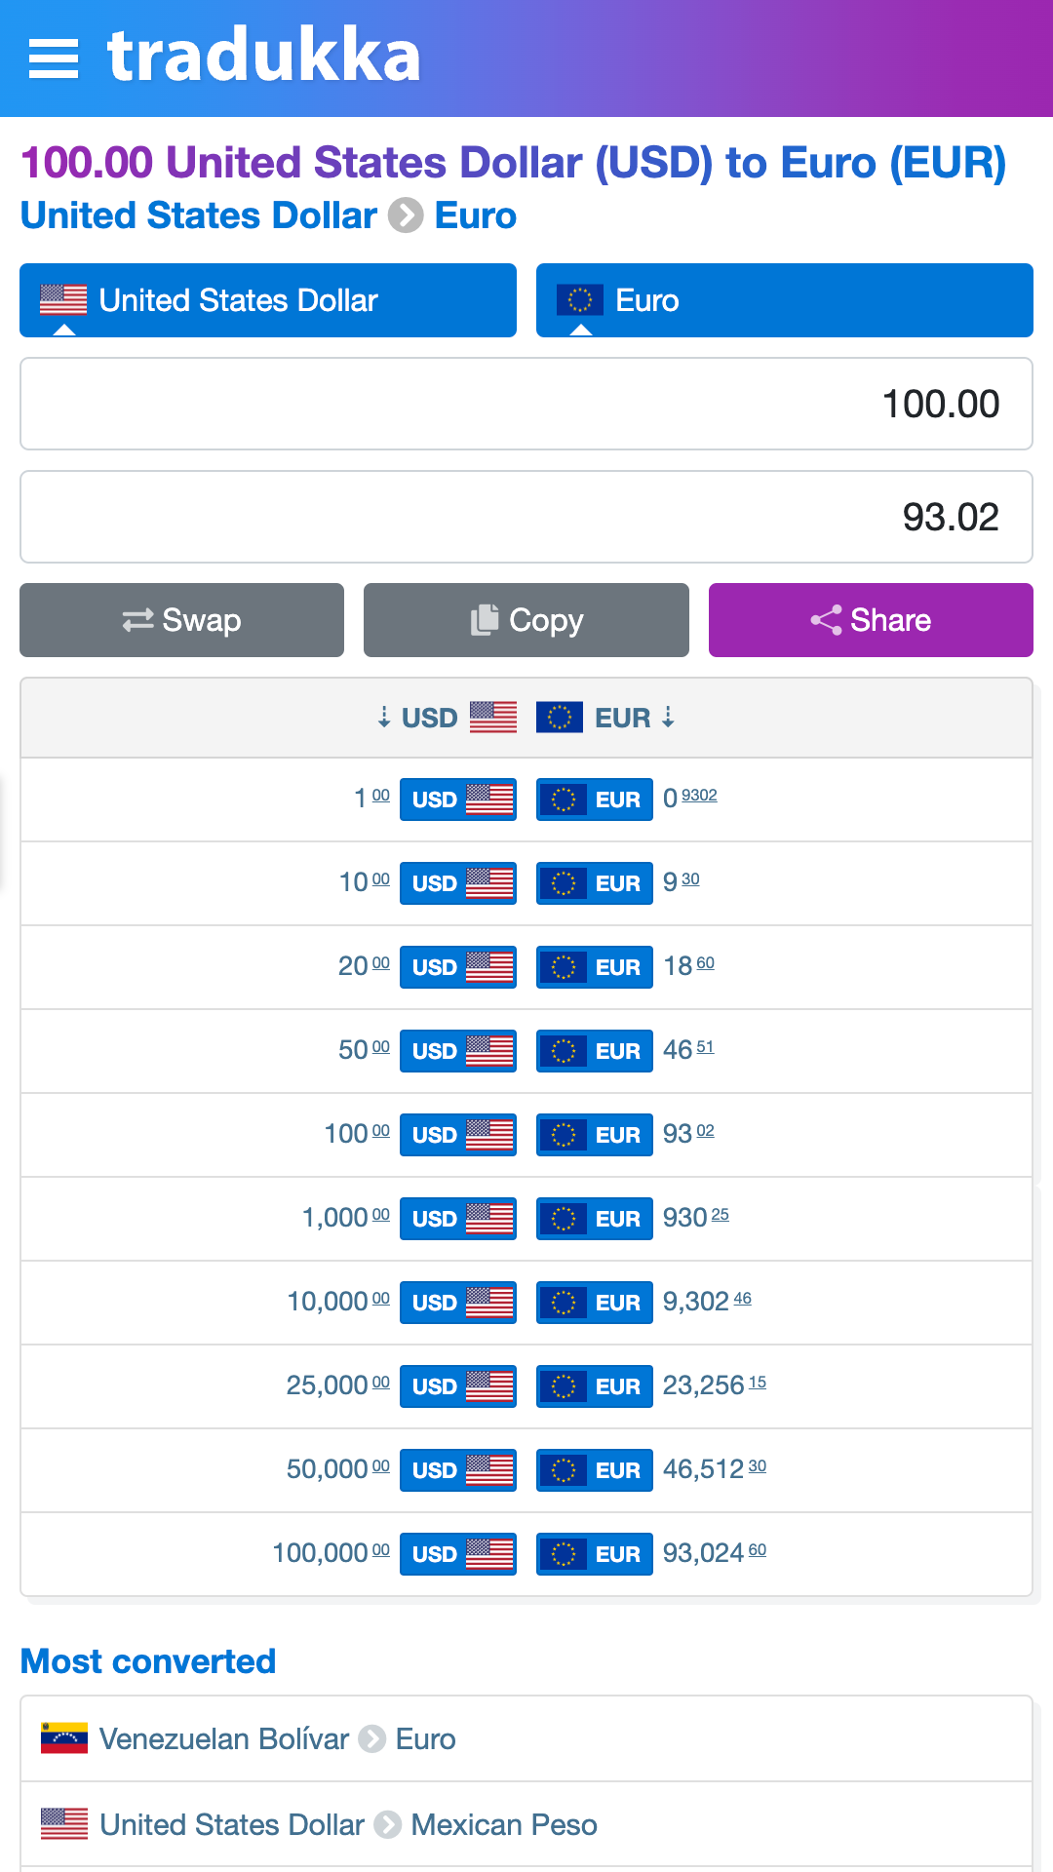Click the chevron arrow between Dollar and Euro
This screenshot has height=1872, width=1053.
pos(406,215)
